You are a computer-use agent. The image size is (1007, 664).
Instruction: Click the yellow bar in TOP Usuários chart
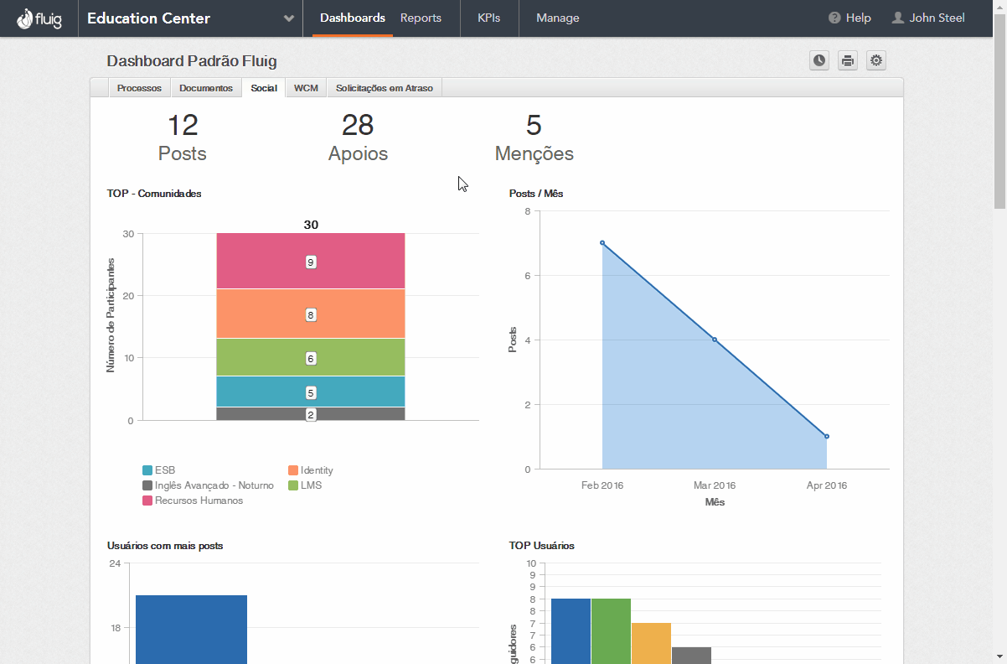point(651,643)
